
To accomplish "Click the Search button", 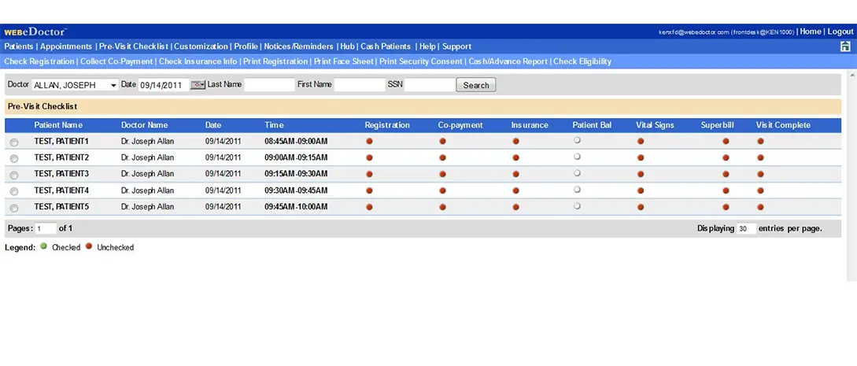I will click(476, 85).
